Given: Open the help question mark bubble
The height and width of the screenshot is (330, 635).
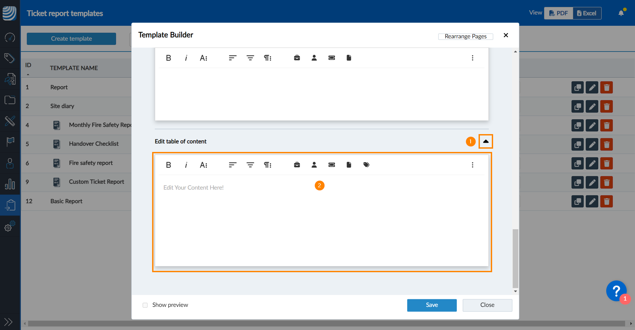Looking at the screenshot, I should tap(616, 291).
